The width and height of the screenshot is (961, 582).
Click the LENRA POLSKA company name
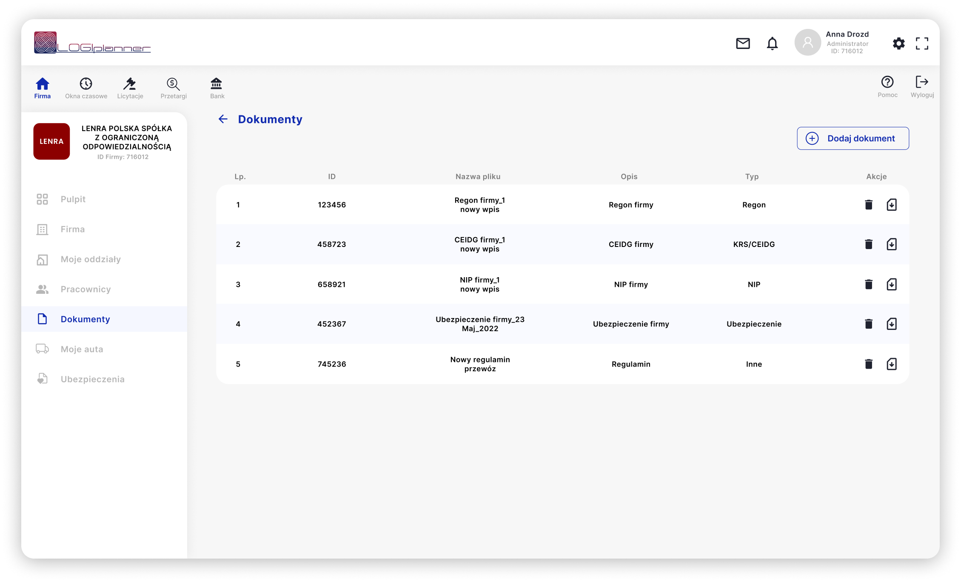click(x=127, y=138)
